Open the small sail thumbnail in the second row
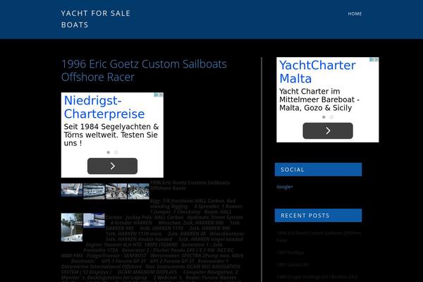Screen dimensions: 423x282 pyautogui.click(x=94, y=221)
